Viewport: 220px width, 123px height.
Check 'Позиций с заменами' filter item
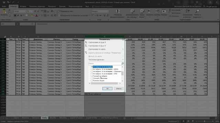coord(92,78)
